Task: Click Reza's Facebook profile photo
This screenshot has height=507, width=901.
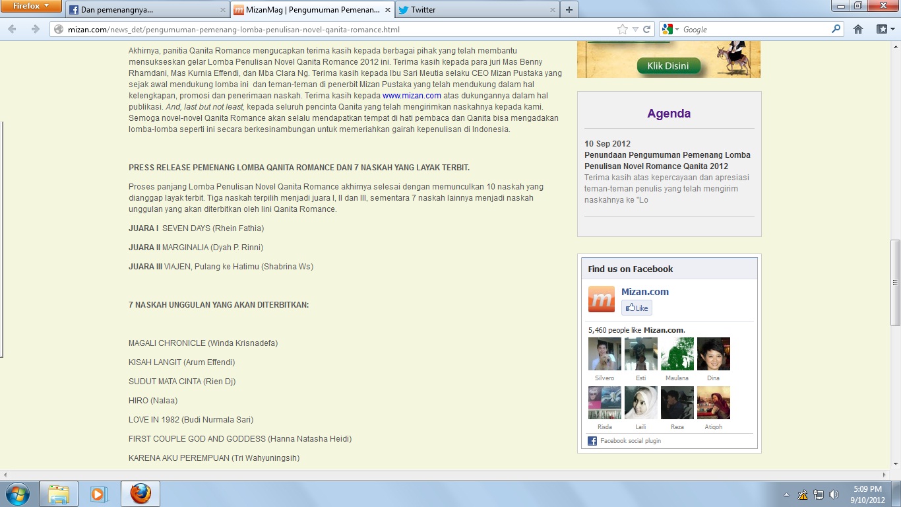Action: [x=677, y=403]
